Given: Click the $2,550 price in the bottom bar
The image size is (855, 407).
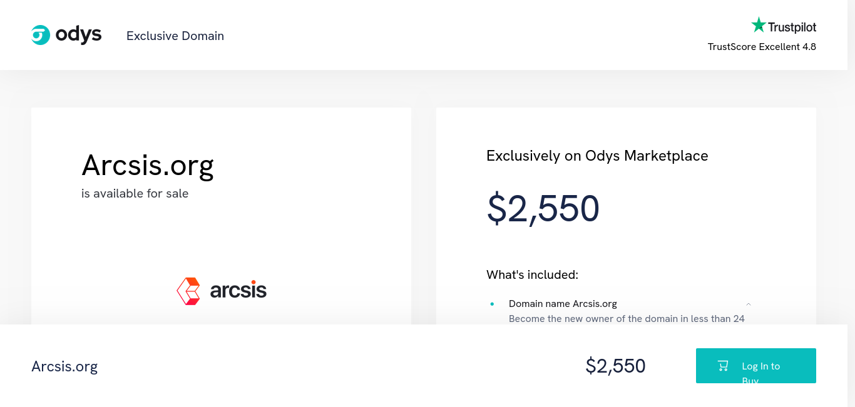Looking at the screenshot, I should coord(615,366).
